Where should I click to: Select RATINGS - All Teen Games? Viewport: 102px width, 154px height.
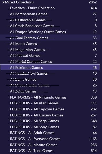pyautogui.click(x=50, y=151)
